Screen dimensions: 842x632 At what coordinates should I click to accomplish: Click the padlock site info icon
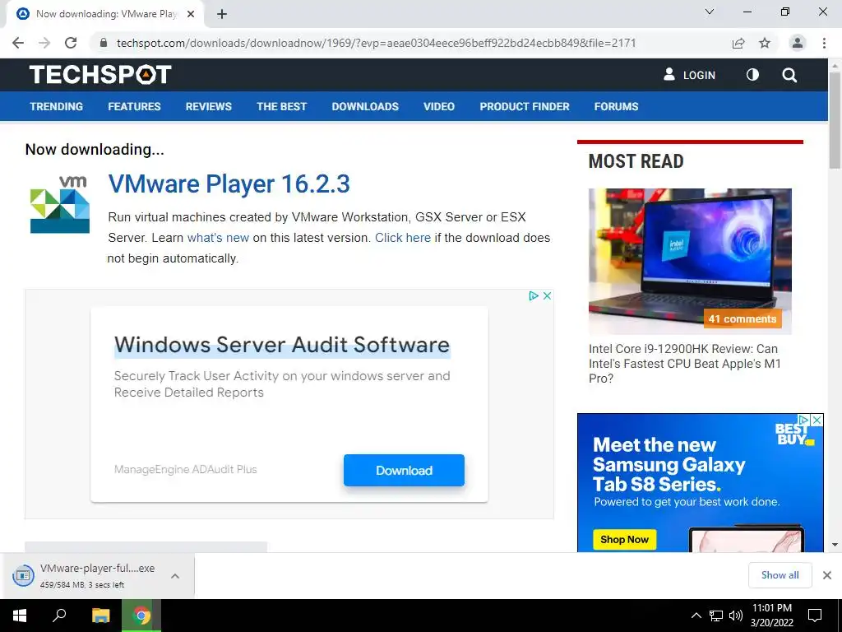[104, 43]
